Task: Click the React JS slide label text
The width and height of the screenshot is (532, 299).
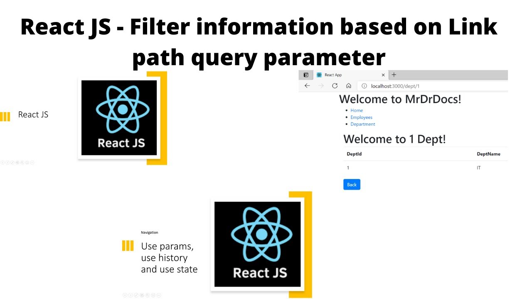Action: pyautogui.click(x=33, y=115)
